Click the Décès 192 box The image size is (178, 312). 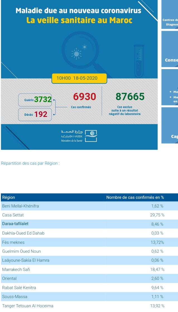(35, 115)
